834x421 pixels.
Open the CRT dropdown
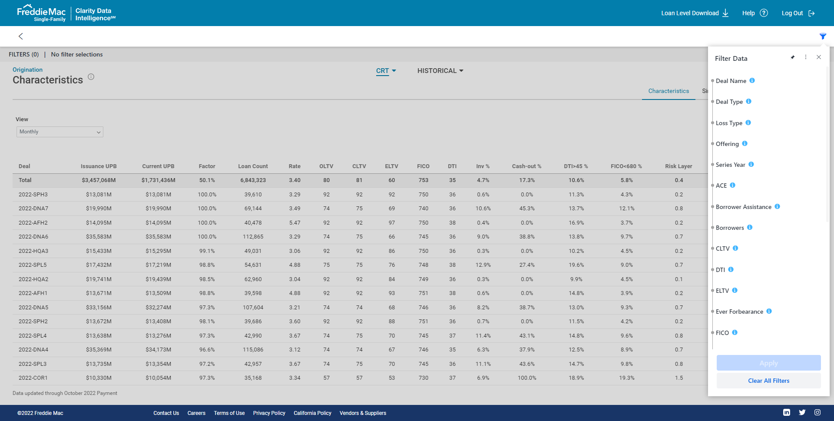pos(386,71)
